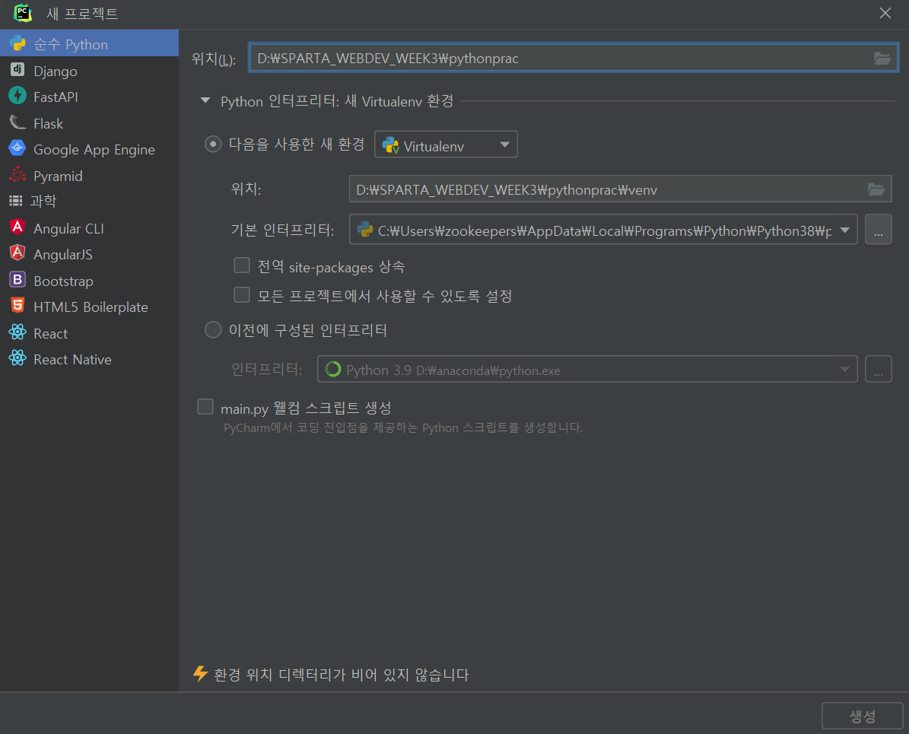Enable inherit global site-packages checkbox
The image size is (909, 734).
242,265
